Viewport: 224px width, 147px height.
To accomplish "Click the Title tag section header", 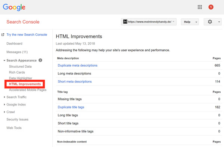I will pyautogui.click(x=62, y=92).
